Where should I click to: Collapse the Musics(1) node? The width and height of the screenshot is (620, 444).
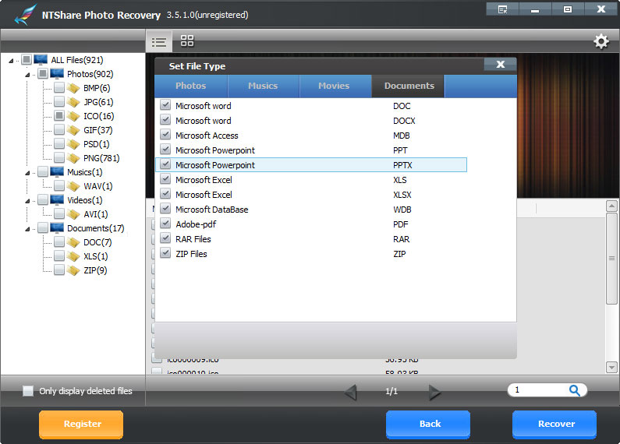tap(27, 173)
